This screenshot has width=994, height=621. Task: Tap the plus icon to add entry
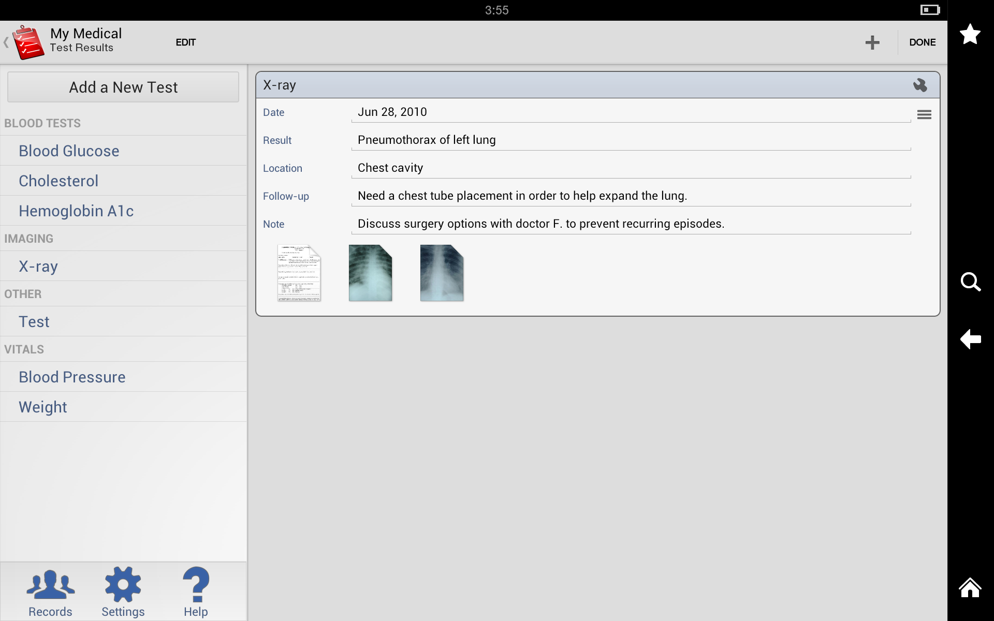tap(872, 42)
